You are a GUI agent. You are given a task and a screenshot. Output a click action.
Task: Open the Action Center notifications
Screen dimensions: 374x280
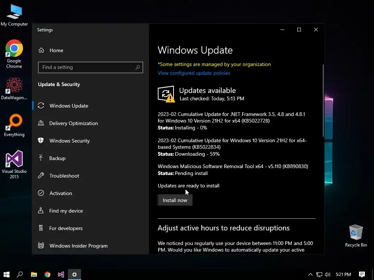click(362, 275)
